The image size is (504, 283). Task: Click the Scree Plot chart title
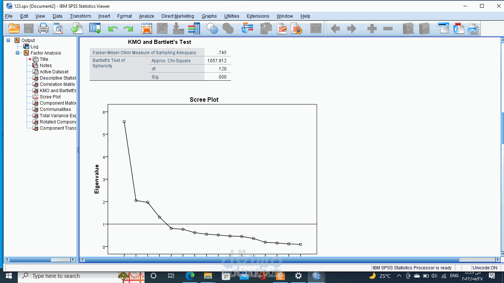pos(204,99)
